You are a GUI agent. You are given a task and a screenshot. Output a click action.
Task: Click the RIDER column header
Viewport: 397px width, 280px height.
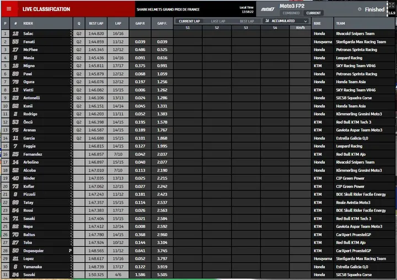(28, 23)
